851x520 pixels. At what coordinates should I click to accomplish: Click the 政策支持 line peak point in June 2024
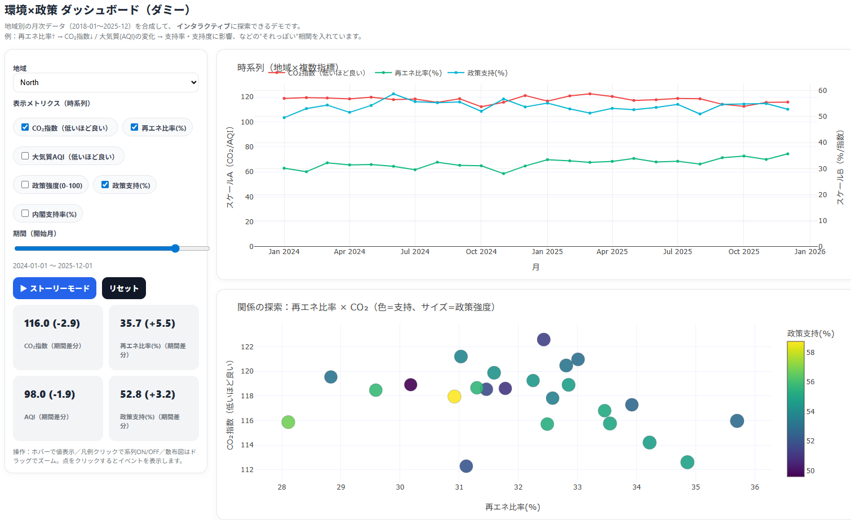coord(393,94)
